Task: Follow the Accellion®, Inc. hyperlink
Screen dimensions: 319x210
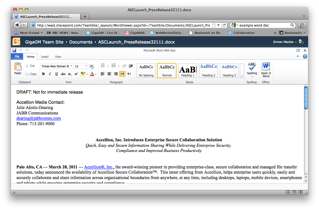Action: coord(99,167)
